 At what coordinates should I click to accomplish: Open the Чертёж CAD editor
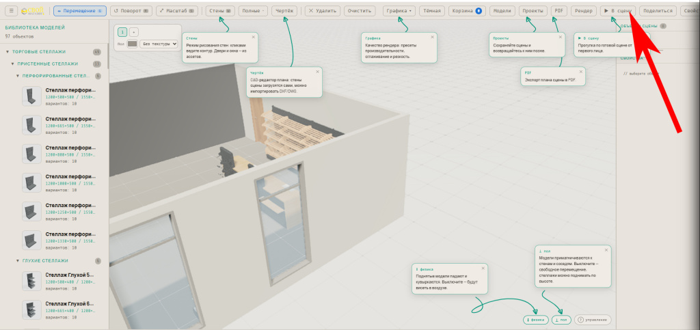click(284, 11)
